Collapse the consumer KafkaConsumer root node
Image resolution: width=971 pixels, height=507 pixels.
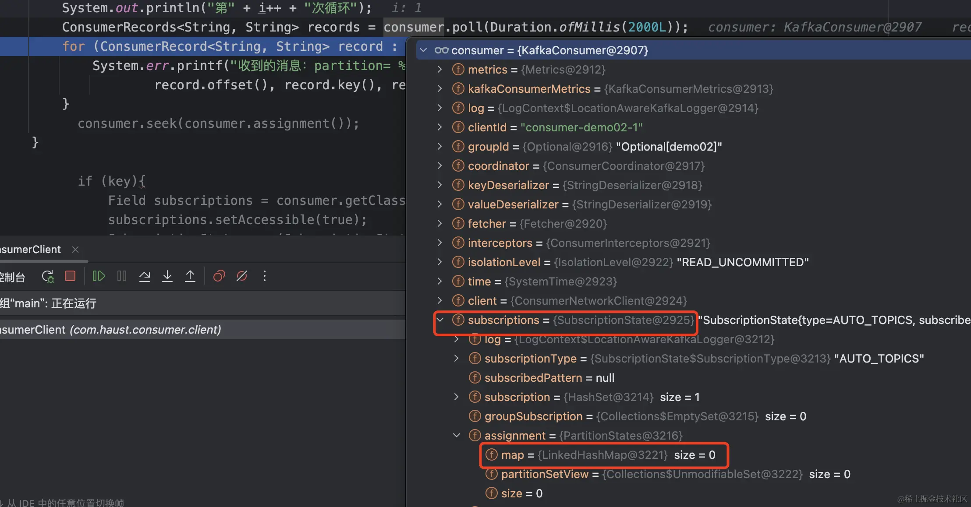coord(423,50)
